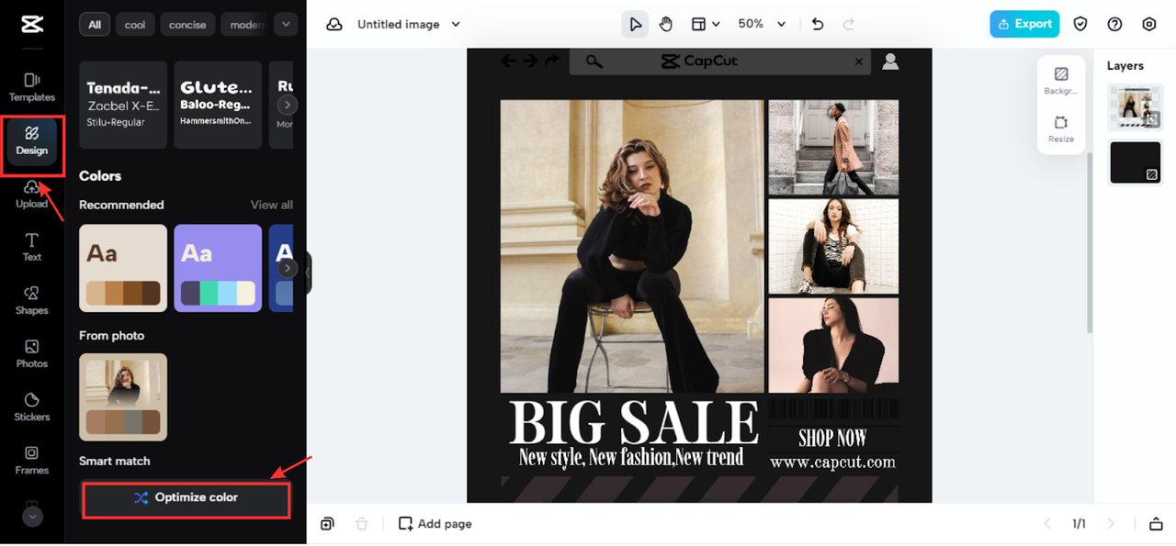Click the delete page trash icon

coord(362,524)
